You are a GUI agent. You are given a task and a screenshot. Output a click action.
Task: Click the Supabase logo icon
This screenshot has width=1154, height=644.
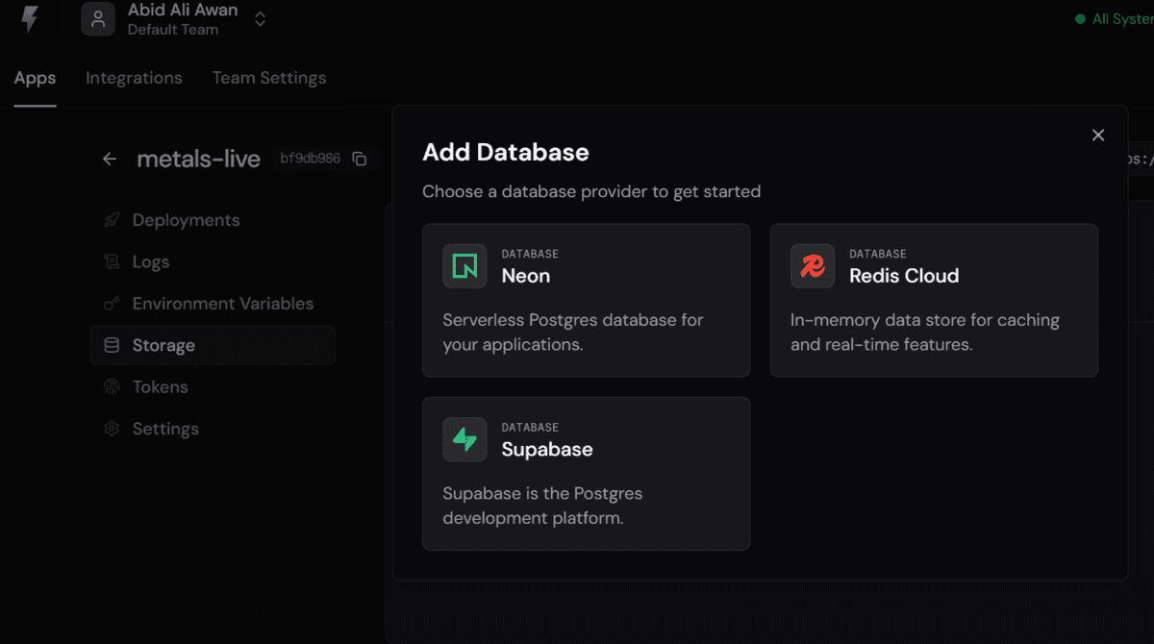[464, 439]
